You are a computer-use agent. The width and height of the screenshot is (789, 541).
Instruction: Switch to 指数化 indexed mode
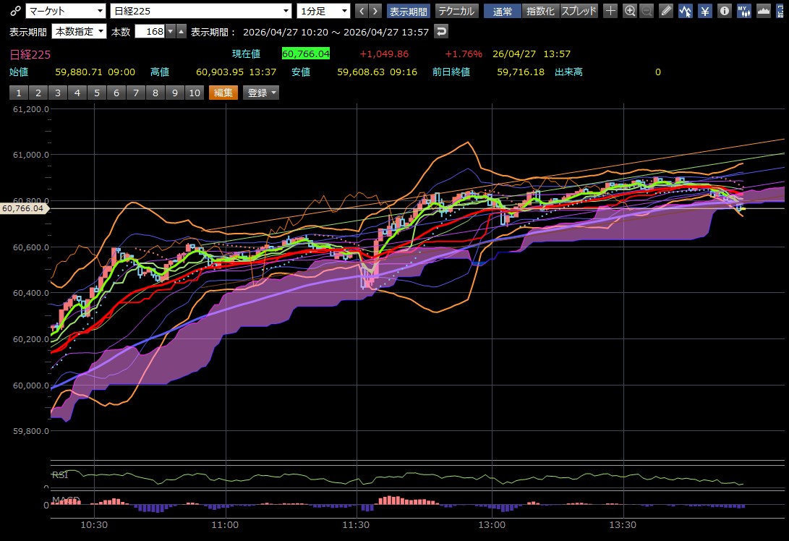pos(541,11)
